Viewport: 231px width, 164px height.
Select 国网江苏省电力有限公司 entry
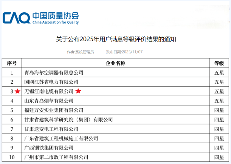51,82
